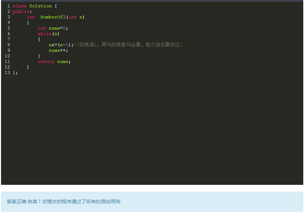Image resolution: width=305 pixels, height=214 pixels.
Task: Click the '答案正确' success message
Action: coord(63,201)
